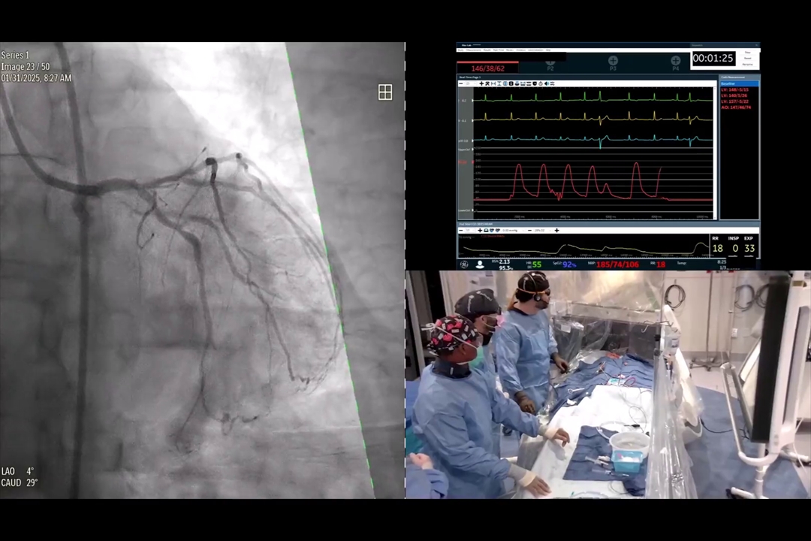Open the wrench tools icon in waveform toolbar

[x=488, y=83]
